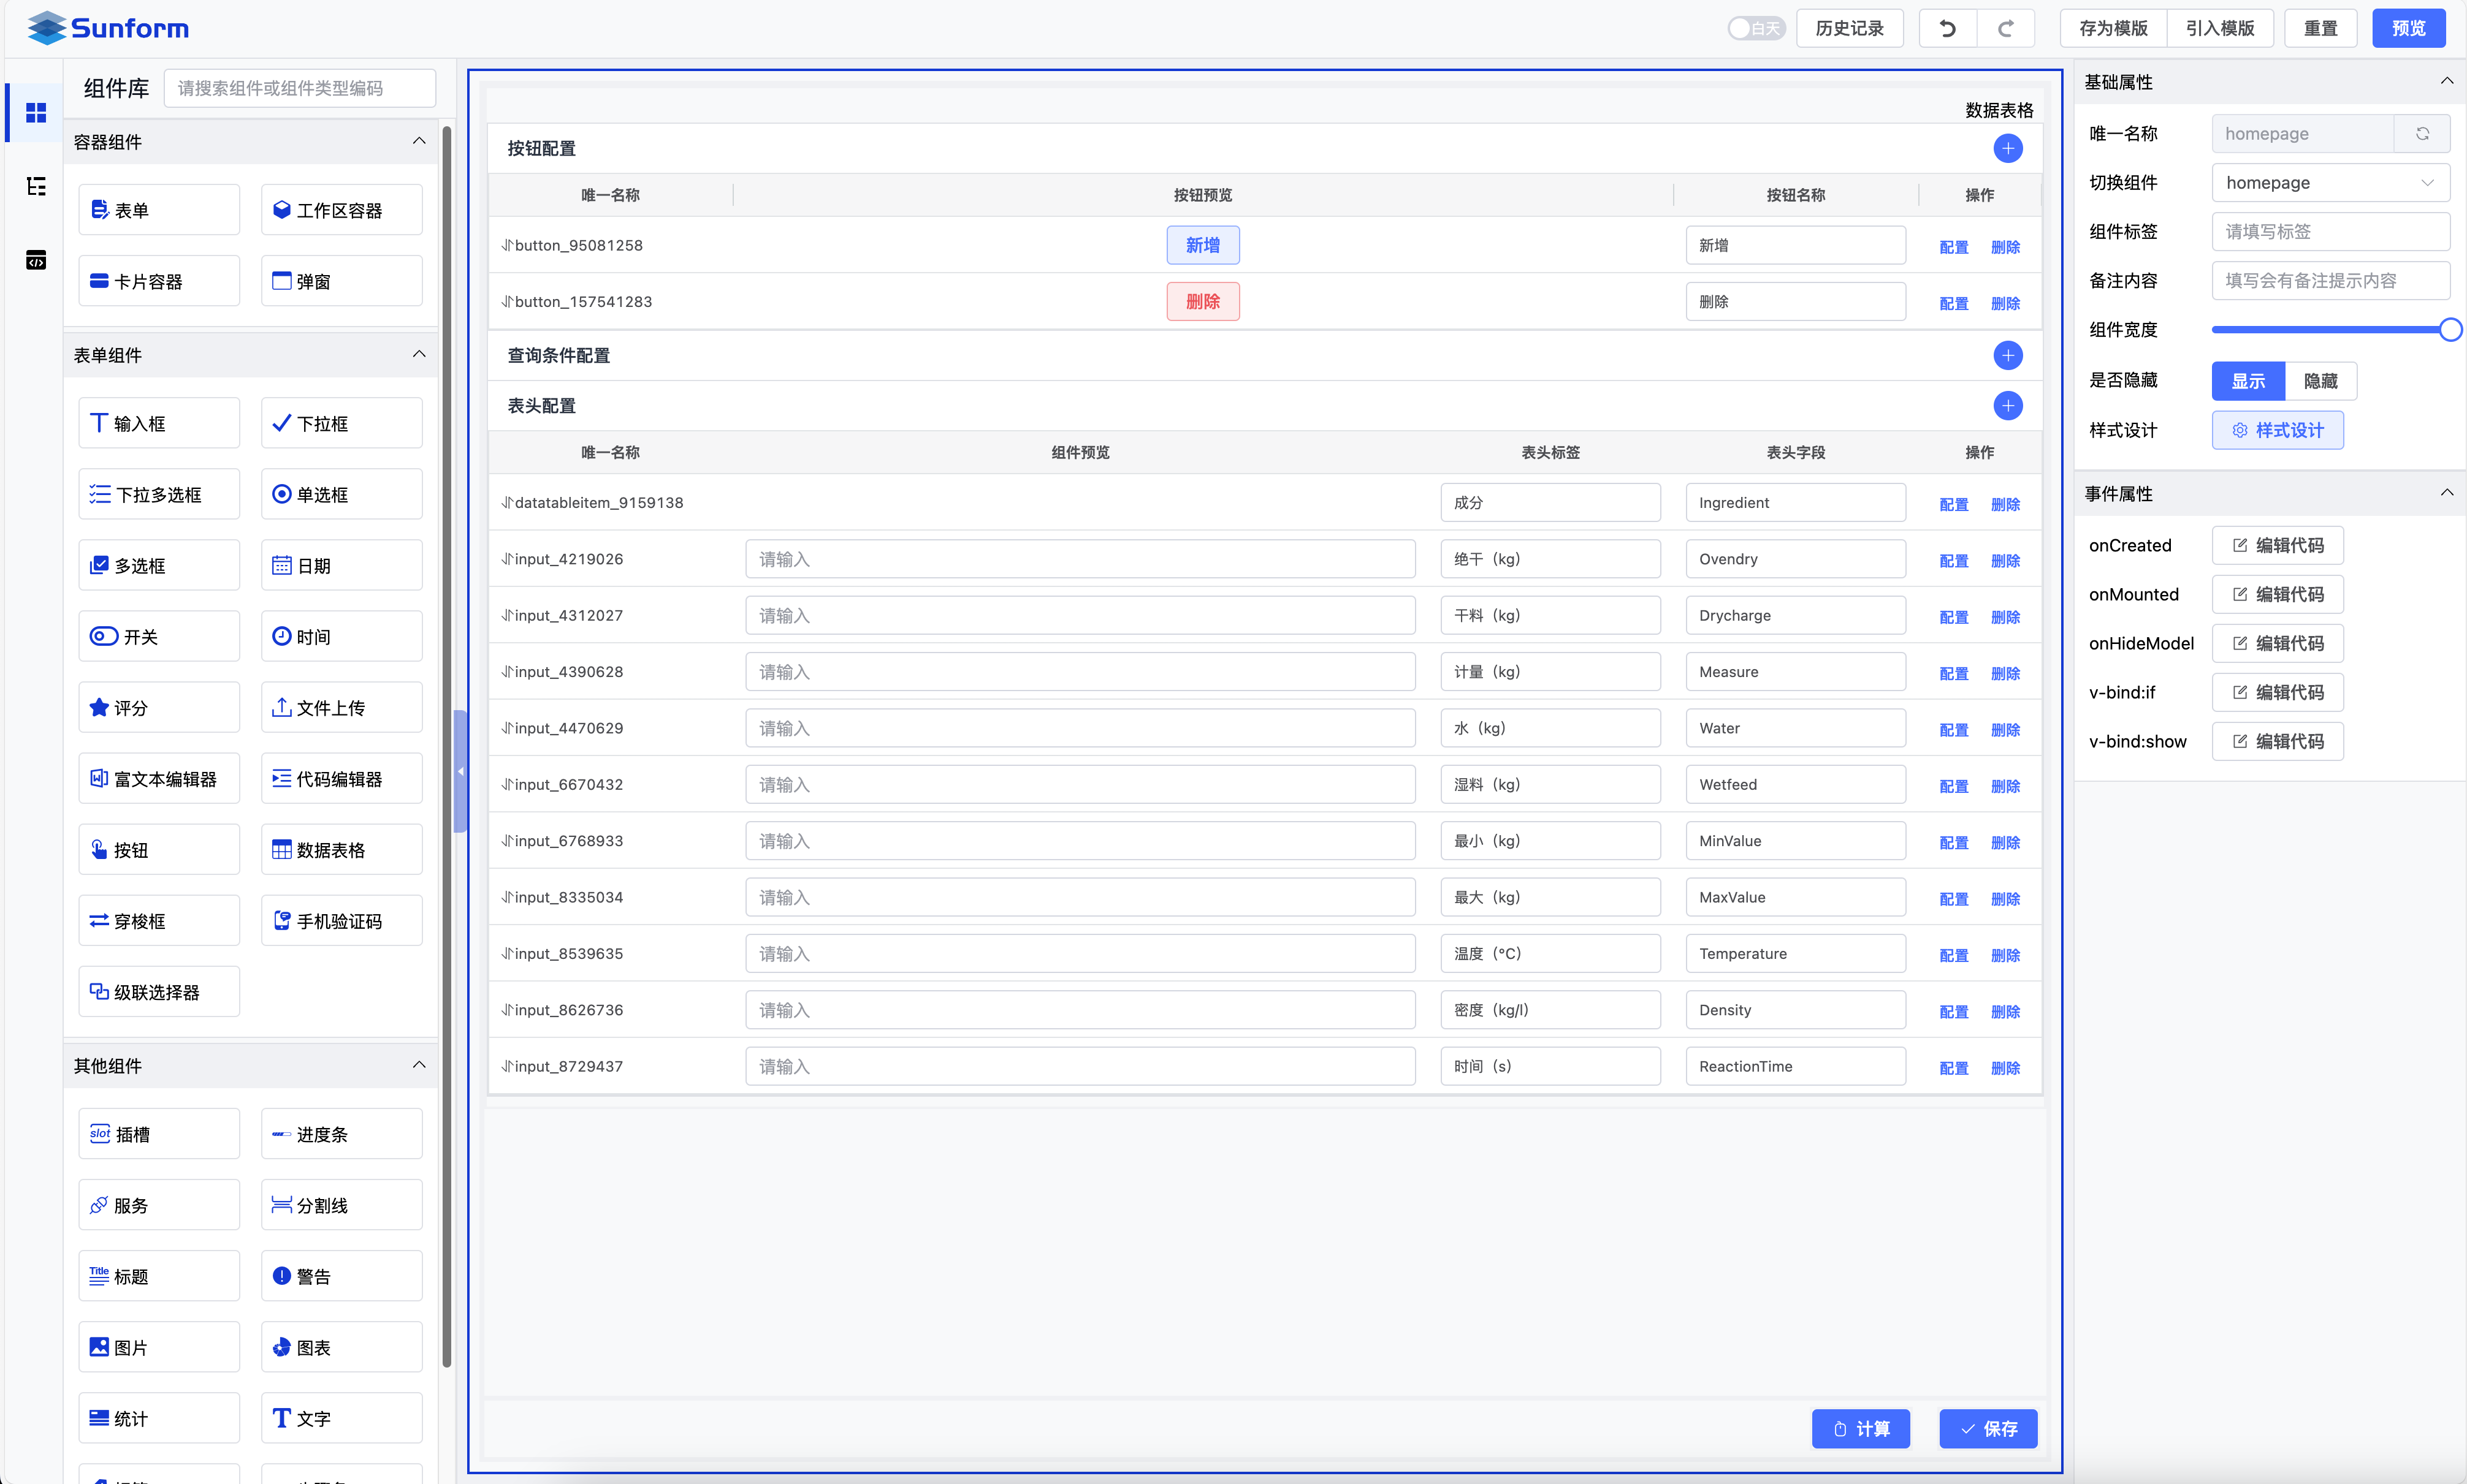
Task: Click 存为模版 save as template
Action: [x=2113, y=28]
